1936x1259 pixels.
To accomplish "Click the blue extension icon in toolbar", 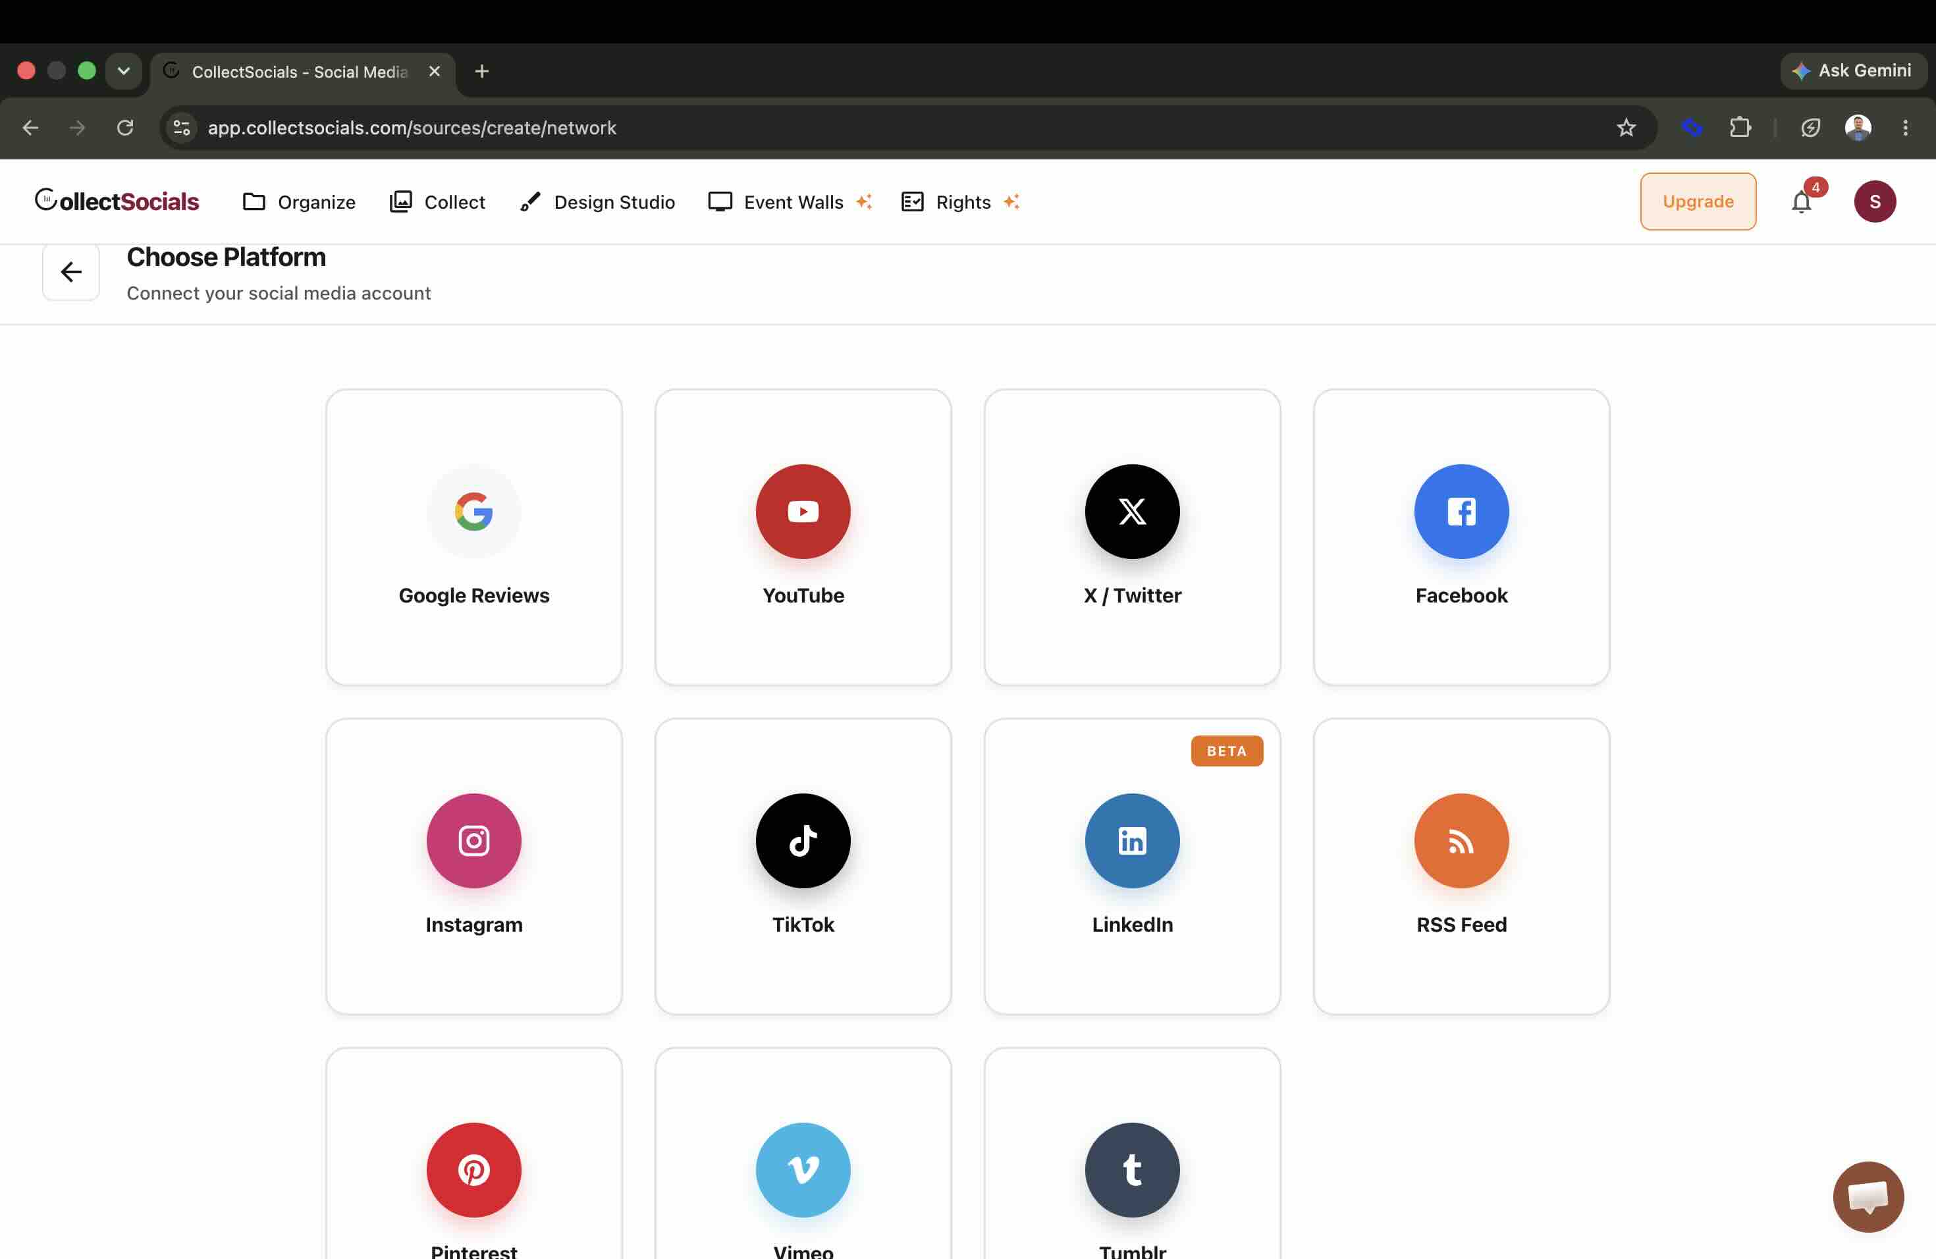I will (x=1691, y=128).
